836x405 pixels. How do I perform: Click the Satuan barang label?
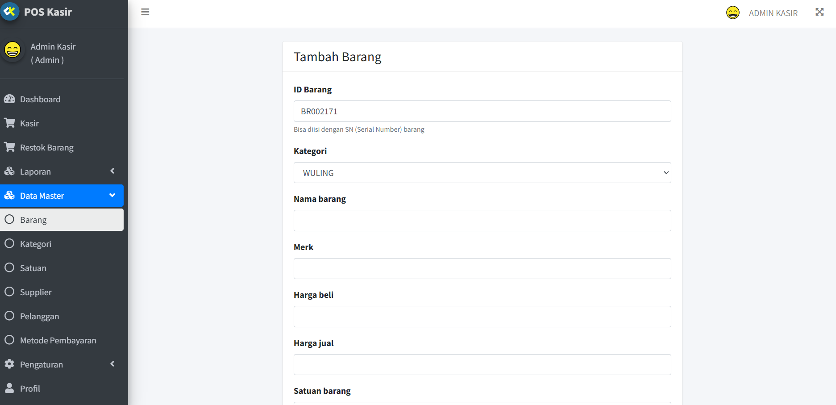(x=322, y=391)
